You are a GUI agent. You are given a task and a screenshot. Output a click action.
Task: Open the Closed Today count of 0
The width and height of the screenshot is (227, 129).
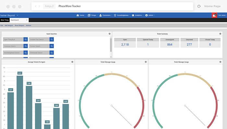[x=210, y=45]
